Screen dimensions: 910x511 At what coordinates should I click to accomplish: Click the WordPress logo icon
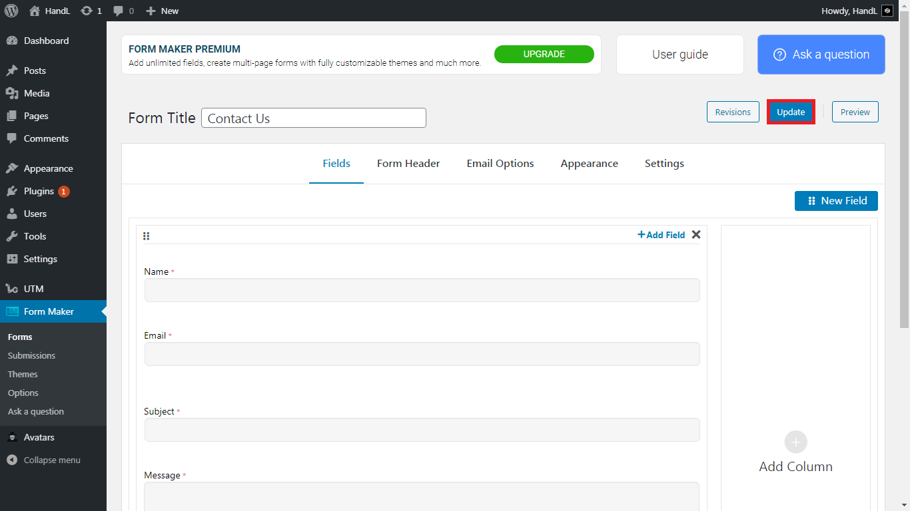point(11,11)
